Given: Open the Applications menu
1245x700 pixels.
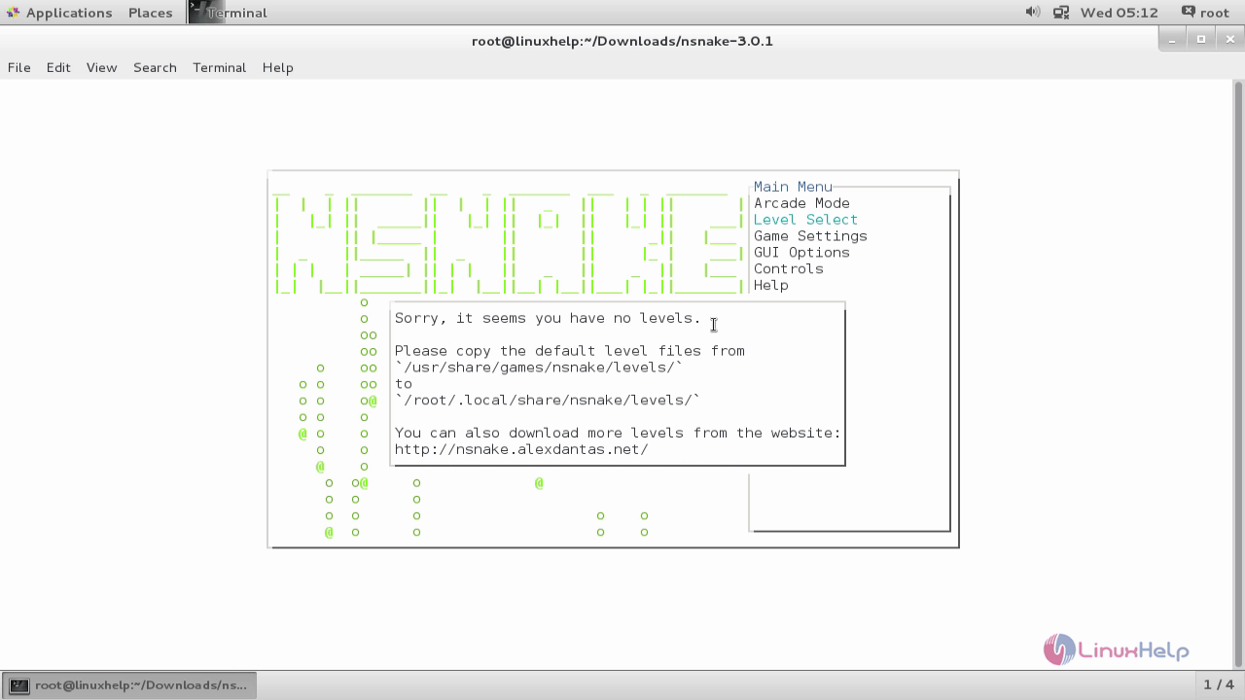Looking at the screenshot, I should point(59,13).
